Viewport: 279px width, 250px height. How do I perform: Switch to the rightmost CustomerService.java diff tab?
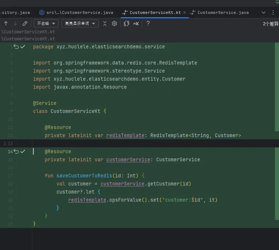(219, 12)
